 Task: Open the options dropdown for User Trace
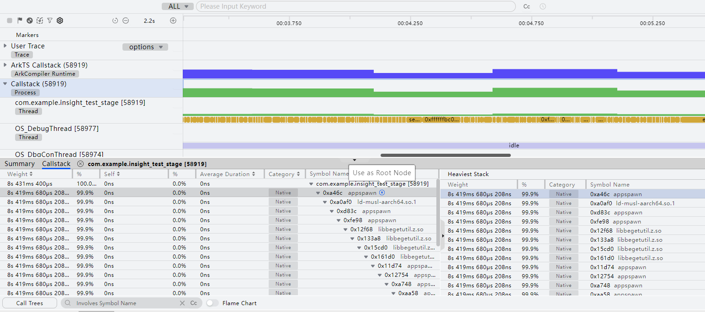pyautogui.click(x=145, y=47)
